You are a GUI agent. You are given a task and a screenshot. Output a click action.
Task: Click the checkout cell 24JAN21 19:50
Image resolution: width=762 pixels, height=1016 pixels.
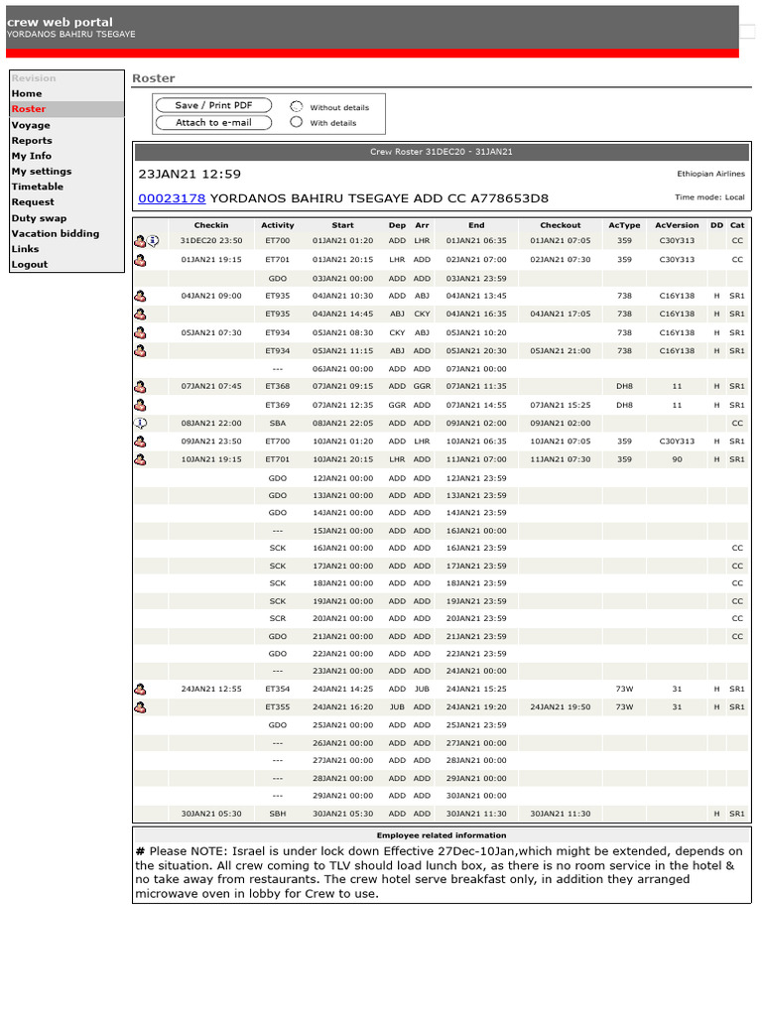561,707
